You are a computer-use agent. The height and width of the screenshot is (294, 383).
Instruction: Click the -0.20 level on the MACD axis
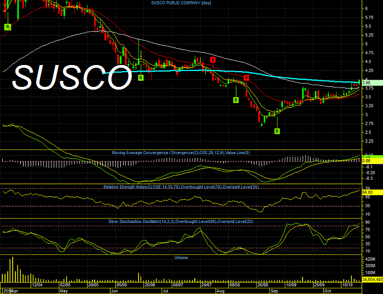[370, 173]
